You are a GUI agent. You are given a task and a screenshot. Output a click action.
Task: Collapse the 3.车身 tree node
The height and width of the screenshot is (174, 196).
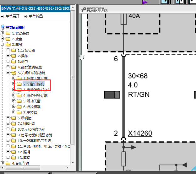pos(2,44)
